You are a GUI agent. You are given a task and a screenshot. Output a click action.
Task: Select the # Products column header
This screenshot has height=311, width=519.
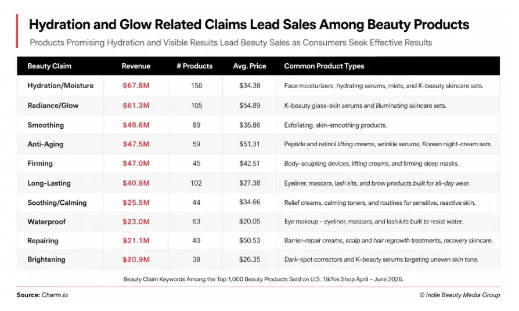point(194,66)
